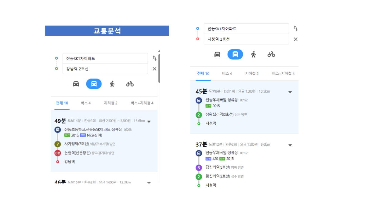Click bus icon beside 전동초등학교.전농동SK아파트 정류장
The width and height of the screenshot is (371, 209).
[x=58, y=130]
